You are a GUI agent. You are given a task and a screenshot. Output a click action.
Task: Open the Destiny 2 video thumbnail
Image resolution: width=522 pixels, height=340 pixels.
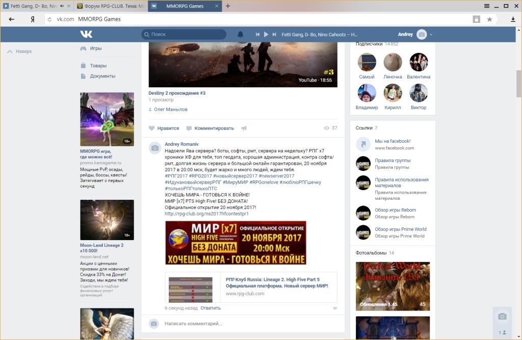tap(243, 65)
